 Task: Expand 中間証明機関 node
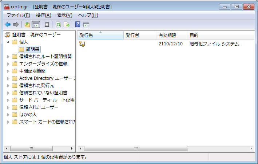[8, 71]
